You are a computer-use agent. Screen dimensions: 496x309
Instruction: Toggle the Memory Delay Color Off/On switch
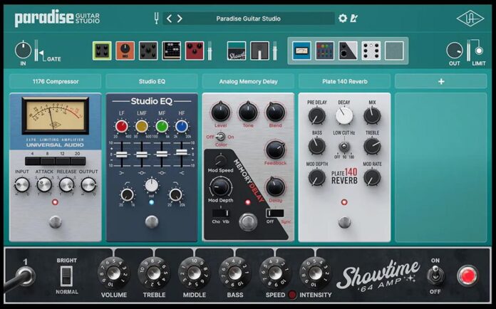(220, 137)
